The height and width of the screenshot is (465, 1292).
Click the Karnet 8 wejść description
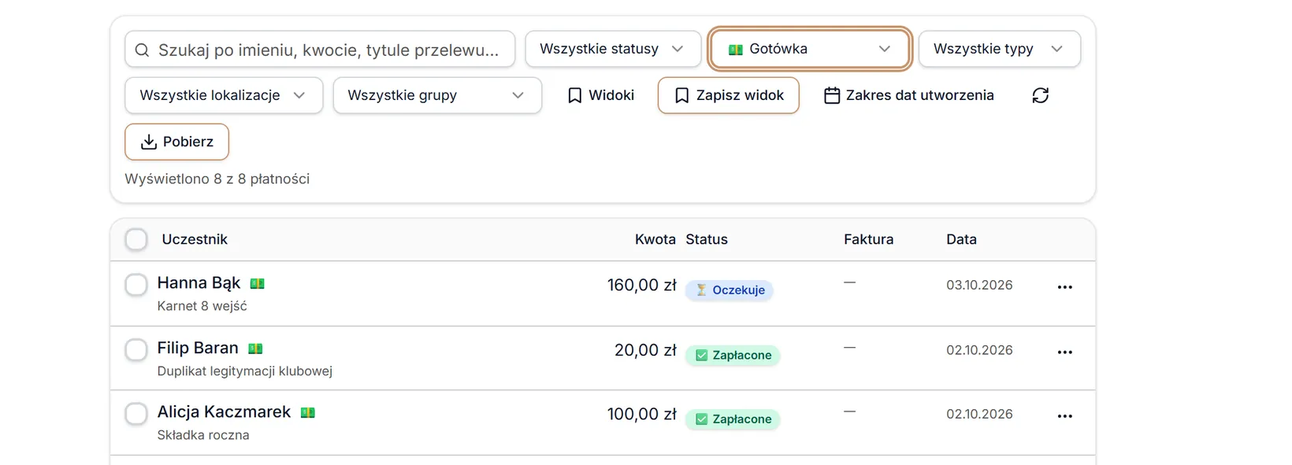(202, 306)
